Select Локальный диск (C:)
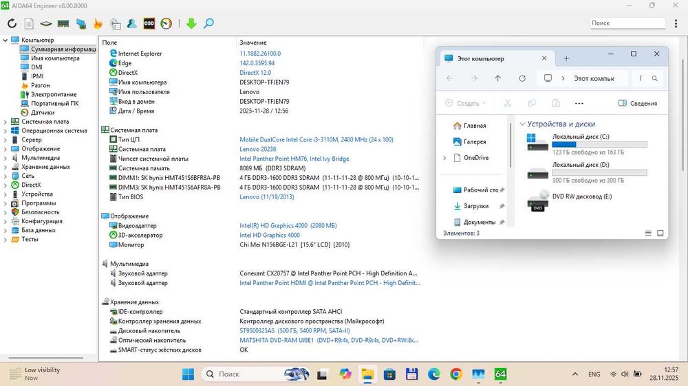 pyautogui.click(x=587, y=144)
